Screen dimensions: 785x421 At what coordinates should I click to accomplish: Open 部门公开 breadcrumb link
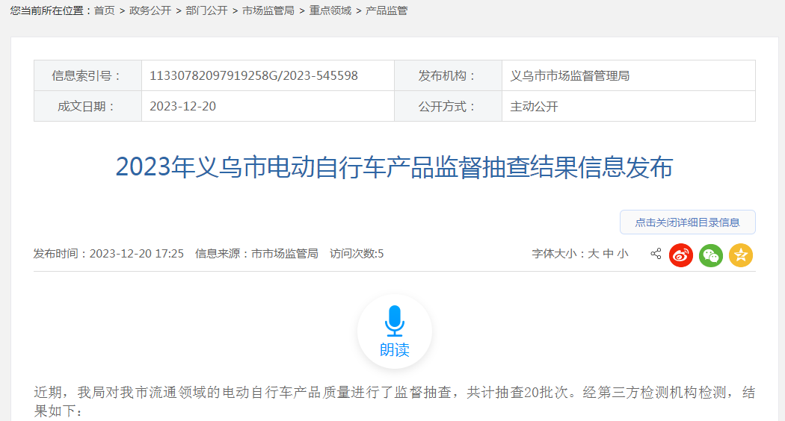click(206, 11)
